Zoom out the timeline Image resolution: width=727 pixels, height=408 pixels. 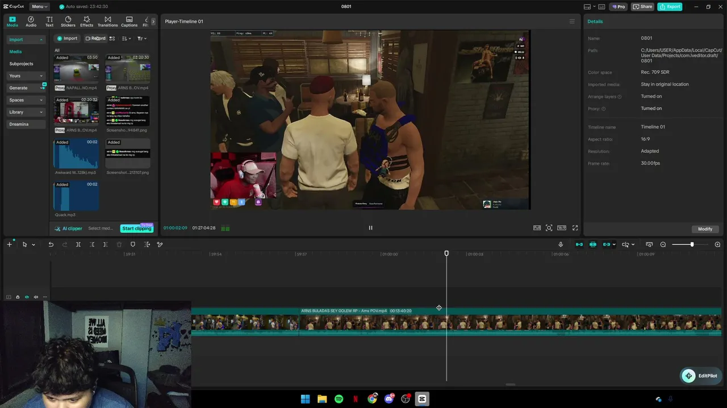[663, 244]
